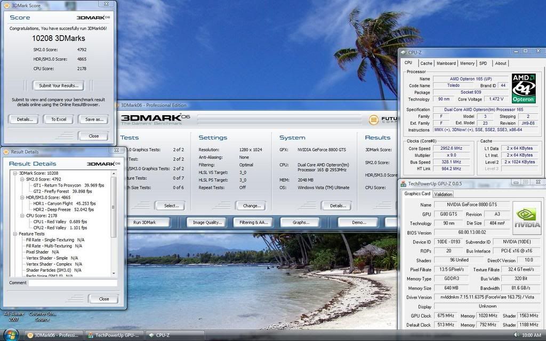The height and width of the screenshot is (341, 546).
Task: Open Ad-Aware 2007 desktop icon
Action: [13, 316]
